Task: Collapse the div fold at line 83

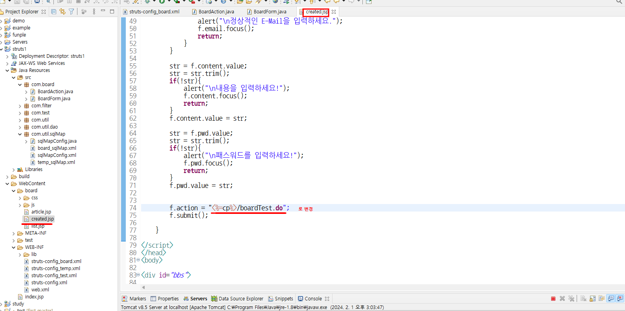Action: [138, 275]
